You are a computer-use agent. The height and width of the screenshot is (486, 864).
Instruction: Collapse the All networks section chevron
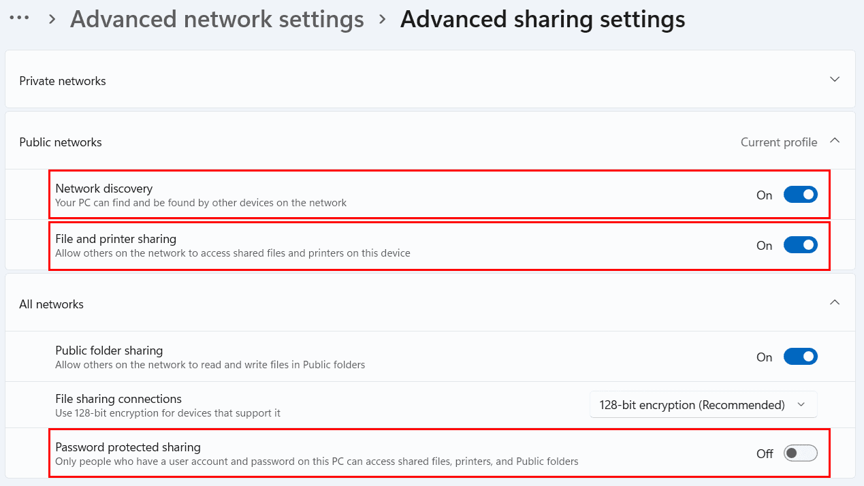coord(835,303)
